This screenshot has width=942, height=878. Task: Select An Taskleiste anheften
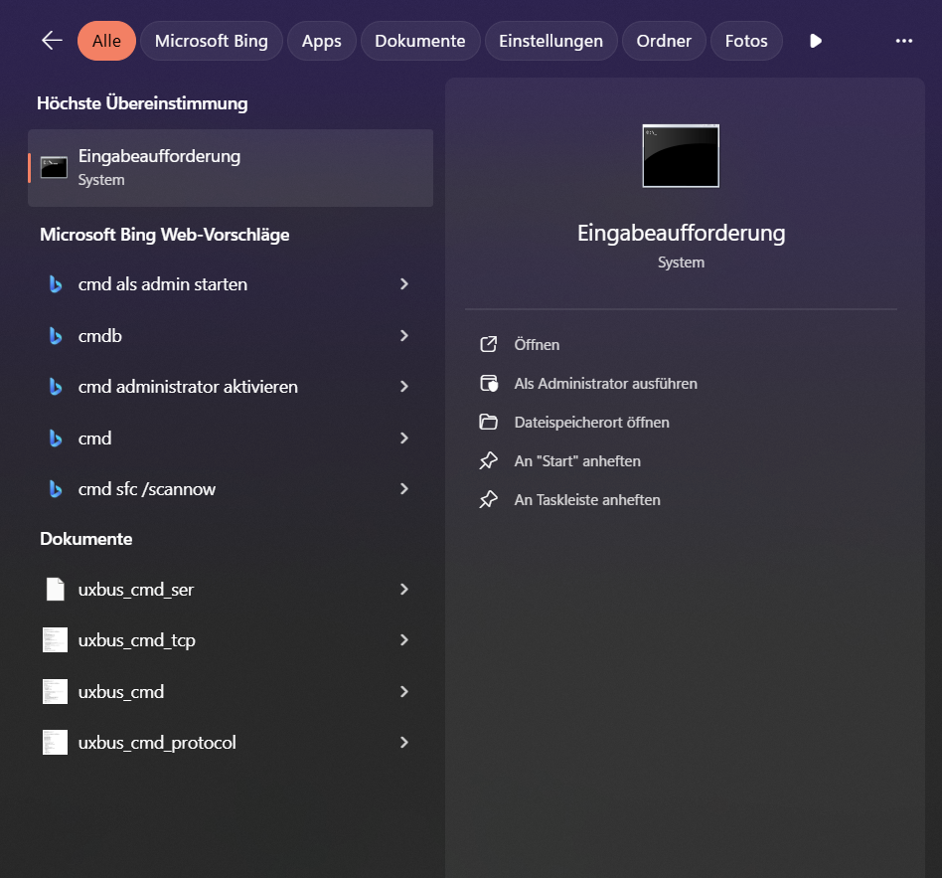[x=587, y=500]
